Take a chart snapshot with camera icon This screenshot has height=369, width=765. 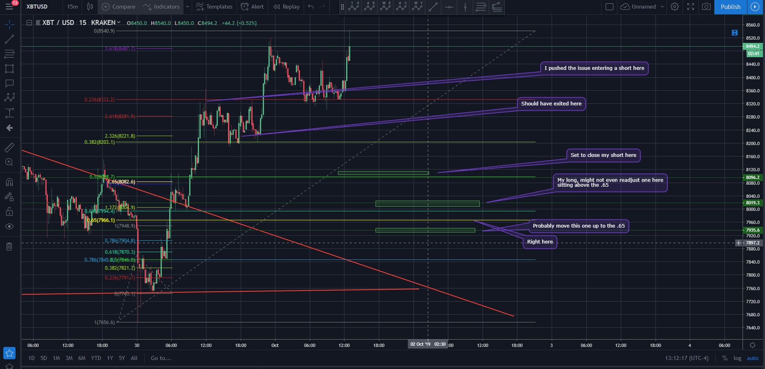pyautogui.click(x=706, y=7)
